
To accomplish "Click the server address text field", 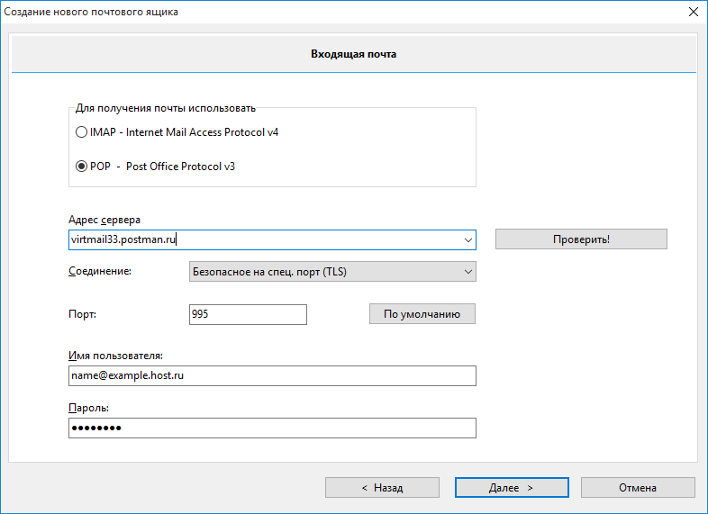I will (261, 239).
